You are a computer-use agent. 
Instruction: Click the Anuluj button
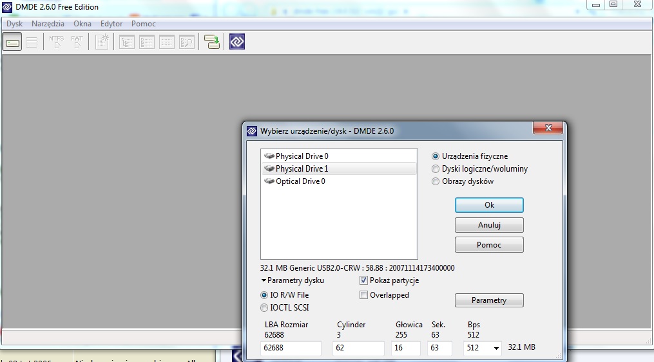(x=489, y=225)
